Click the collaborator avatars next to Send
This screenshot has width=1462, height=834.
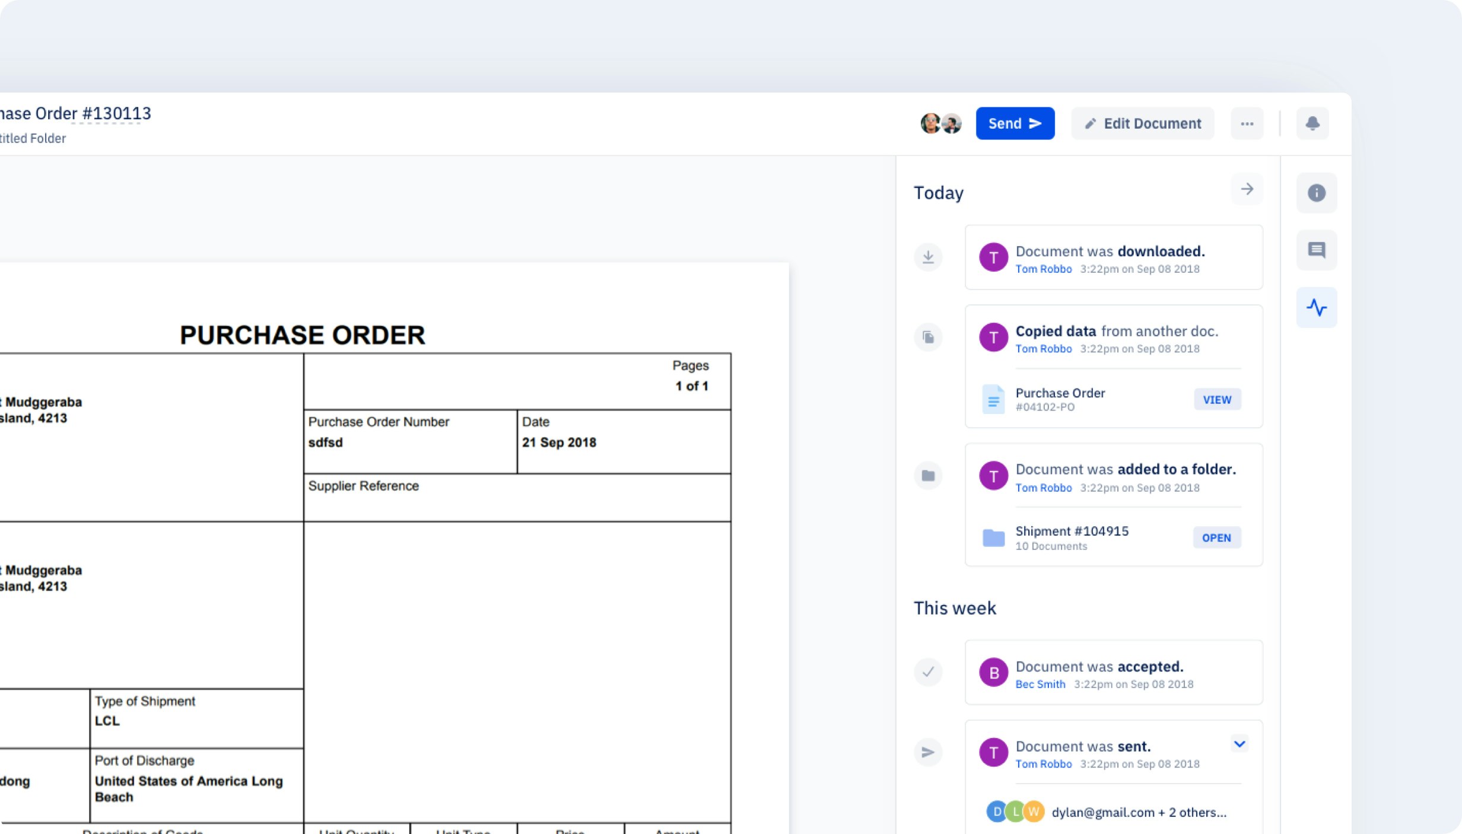click(940, 123)
